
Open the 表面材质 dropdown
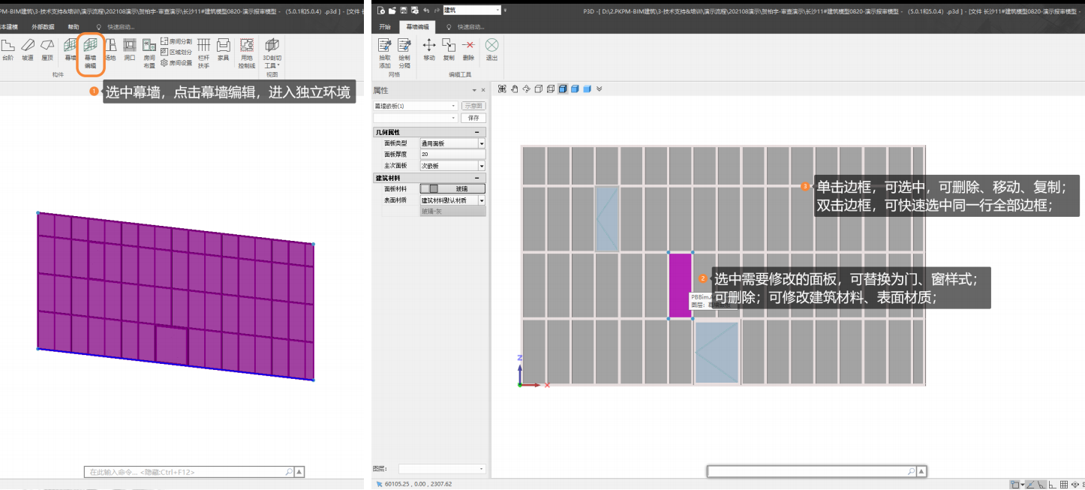pyautogui.click(x=481, y=200)
